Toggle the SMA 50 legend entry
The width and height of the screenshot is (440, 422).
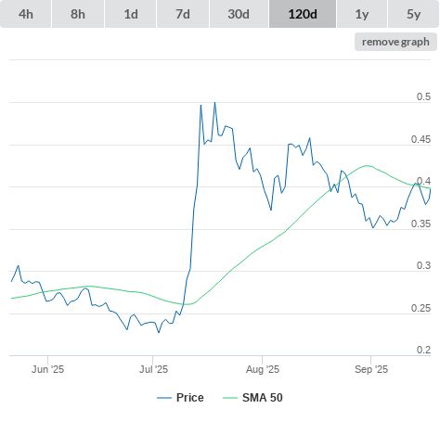[252, 398]
